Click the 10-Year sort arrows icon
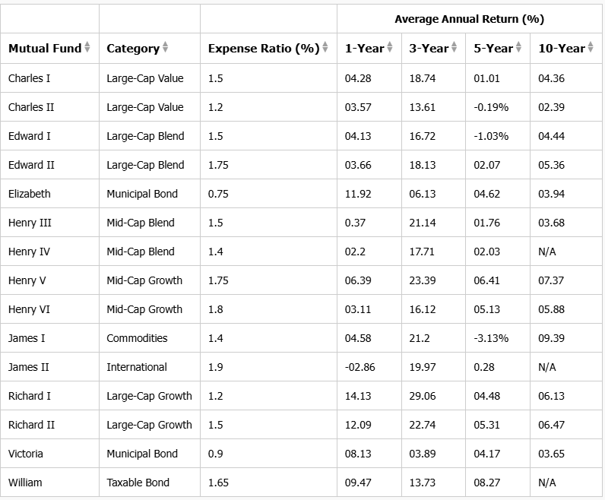Screen dimensions: 605x500 (x=591, y=49)
